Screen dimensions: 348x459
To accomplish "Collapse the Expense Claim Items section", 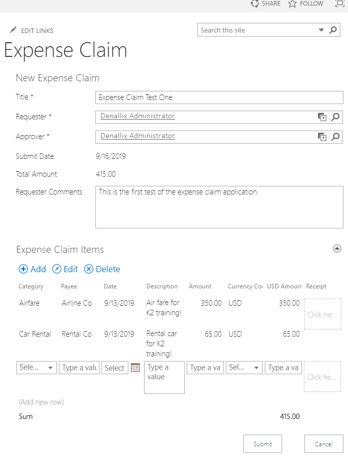I will tap(336, 248).
